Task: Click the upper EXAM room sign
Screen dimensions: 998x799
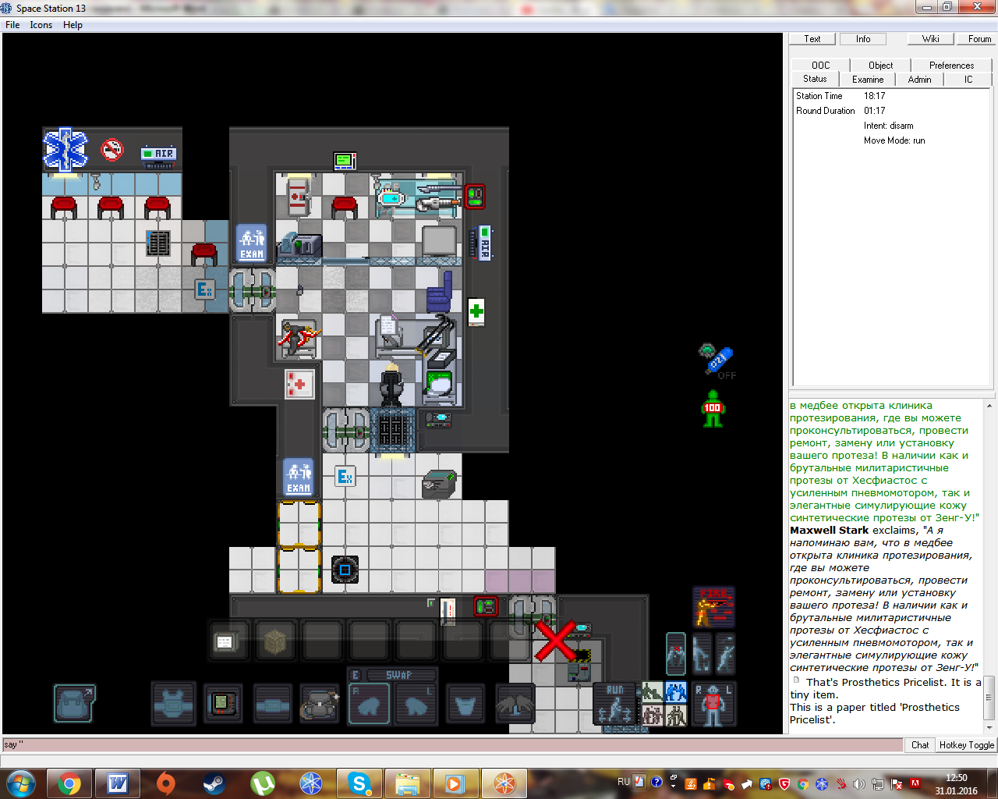Action: 252,243
